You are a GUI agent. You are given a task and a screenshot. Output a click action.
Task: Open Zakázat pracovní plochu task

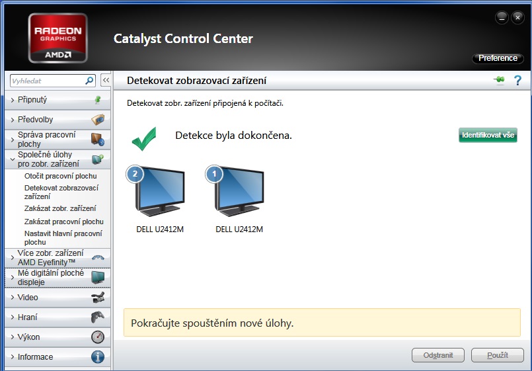64,222
